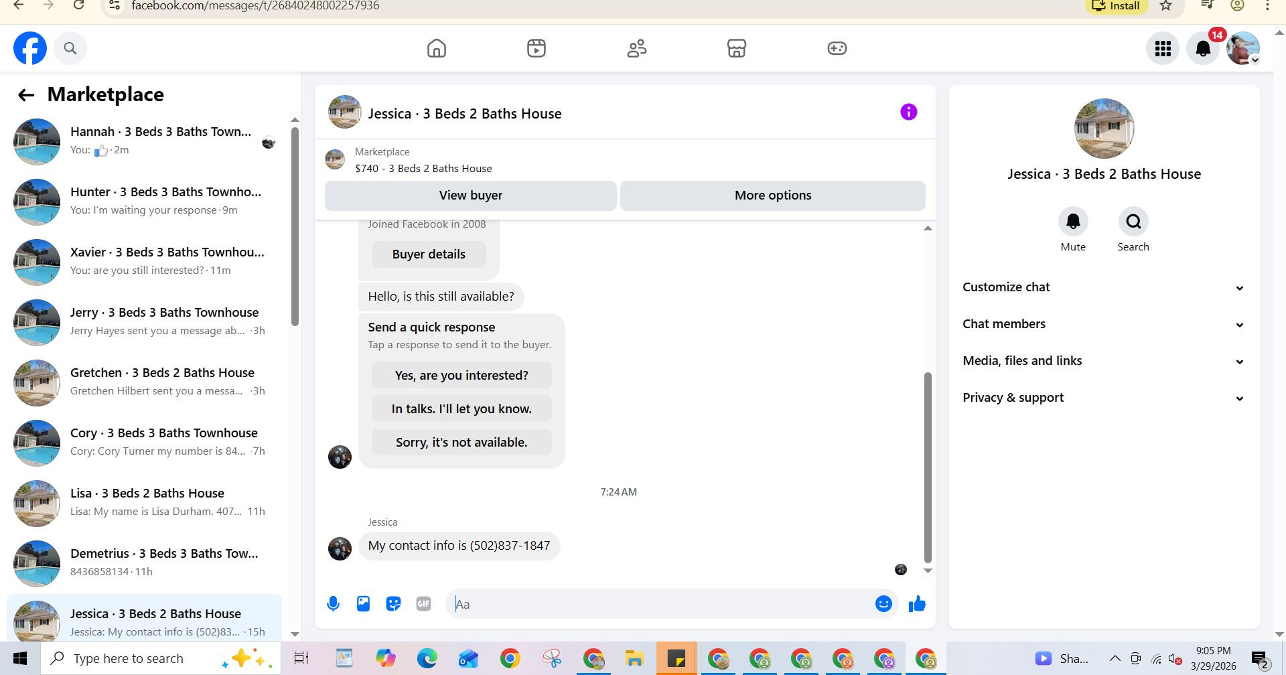Send quick reply 'Sorry, it's not available.'
Image resolution: width=1286 pixels, height=675 pixels.
(x=461, y=443)
